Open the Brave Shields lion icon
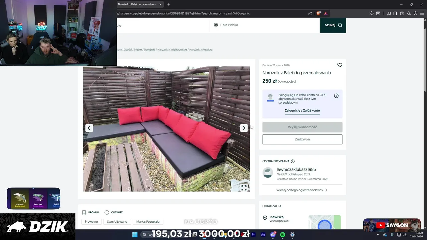The image size is (427, 240). pyautogui.click(x=318, y=13)
